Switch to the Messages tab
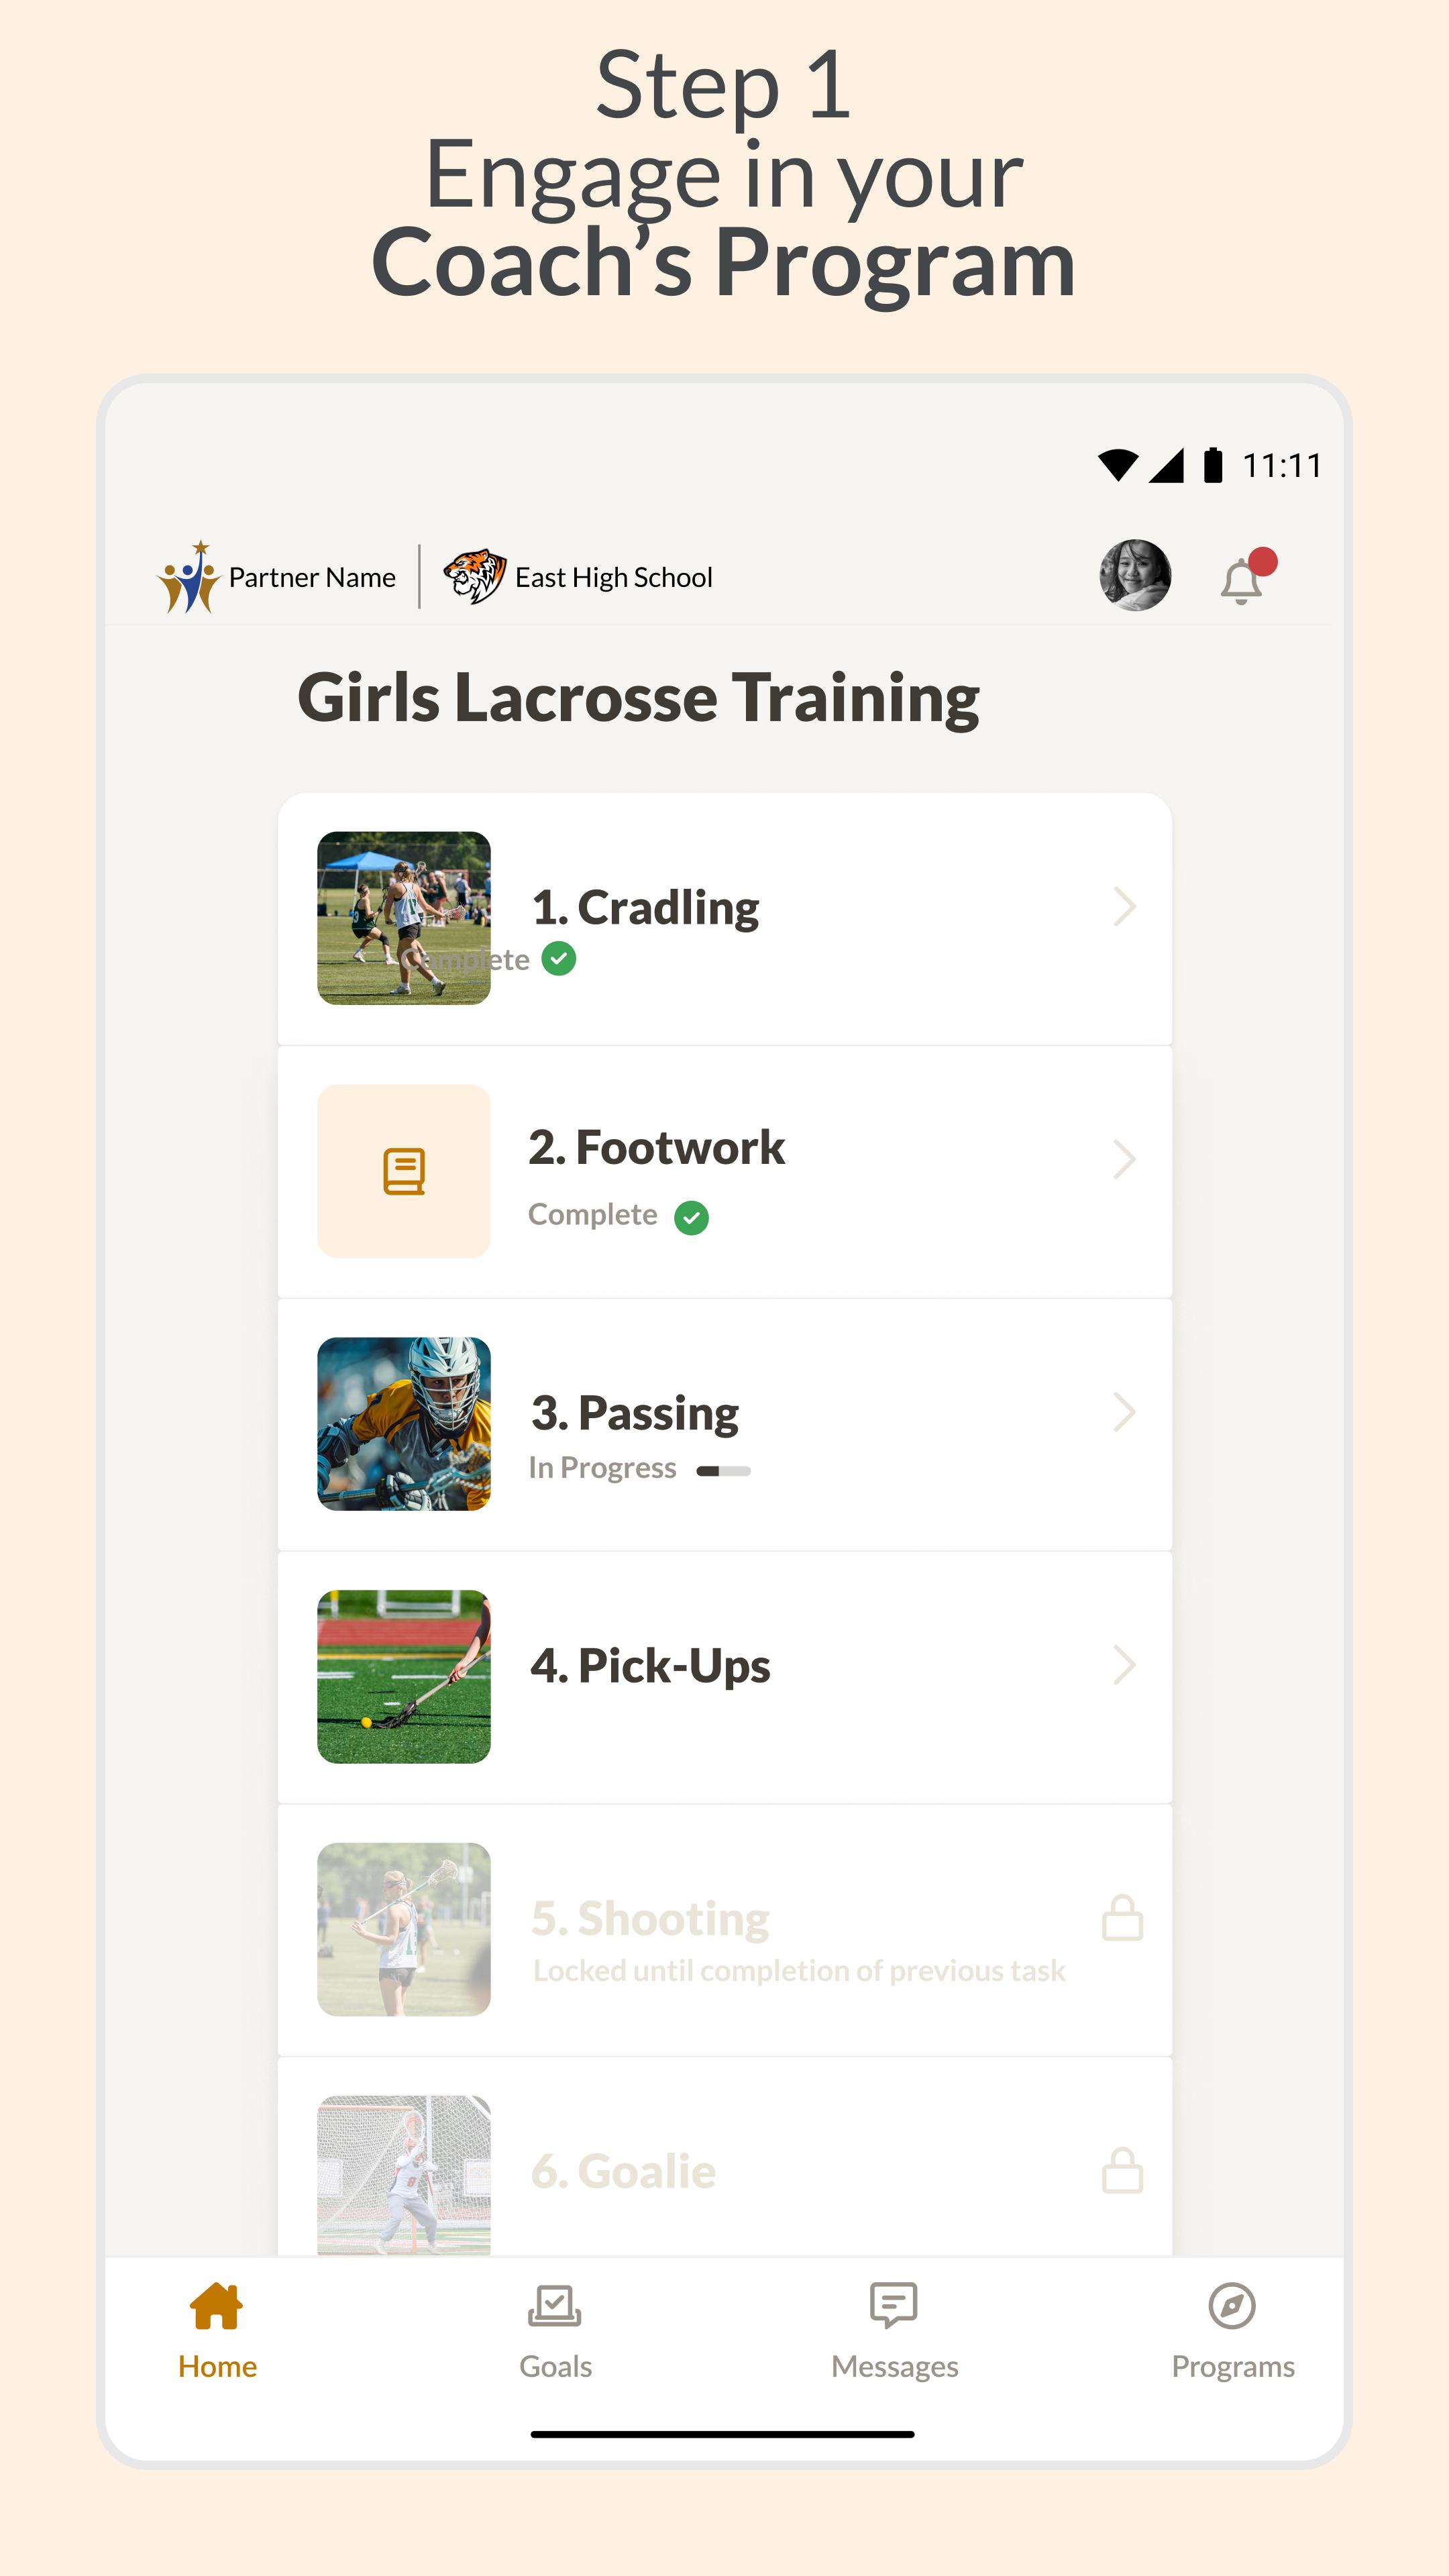1449x2576 pixels. [x=894, y=2332]
